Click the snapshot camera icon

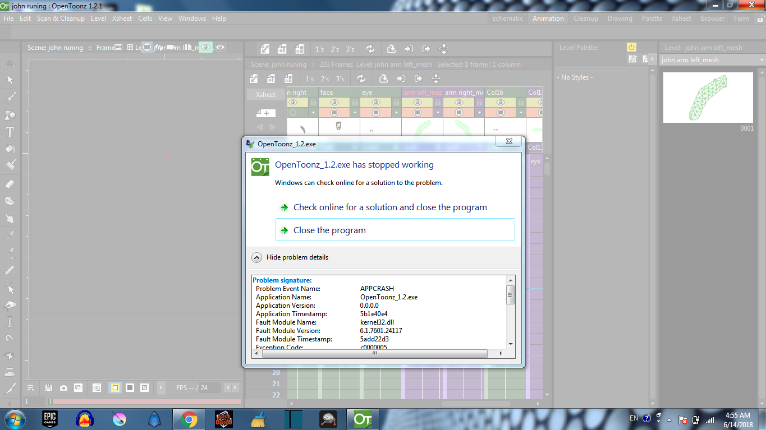[x=64, y=387]
